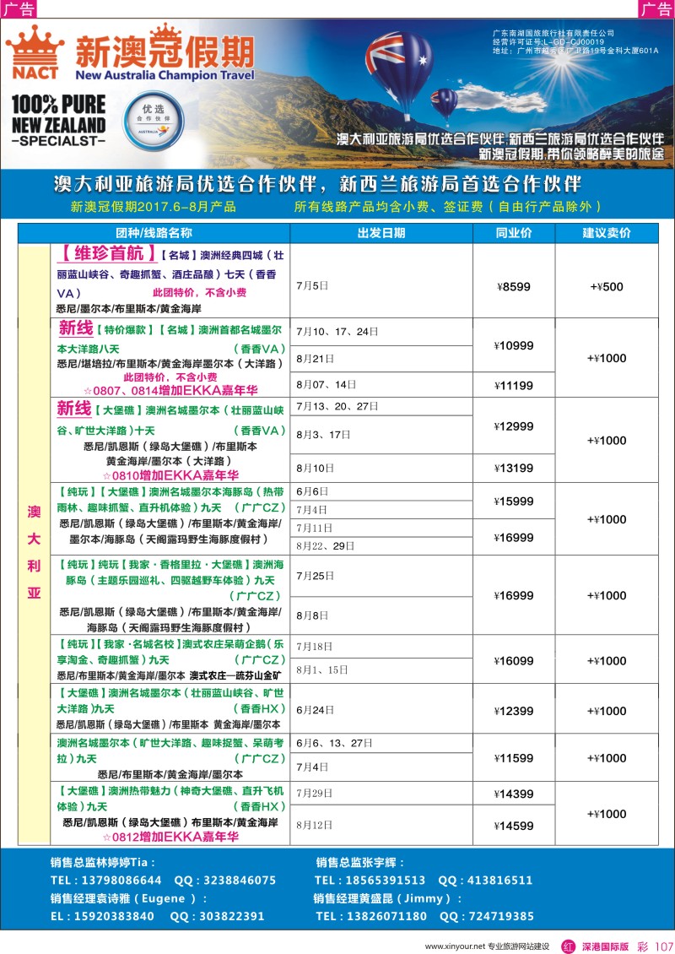This screenshot has height=954, width=675.
Task: Select the 8月1、15日 departure dates
Action: click(321, 669)
